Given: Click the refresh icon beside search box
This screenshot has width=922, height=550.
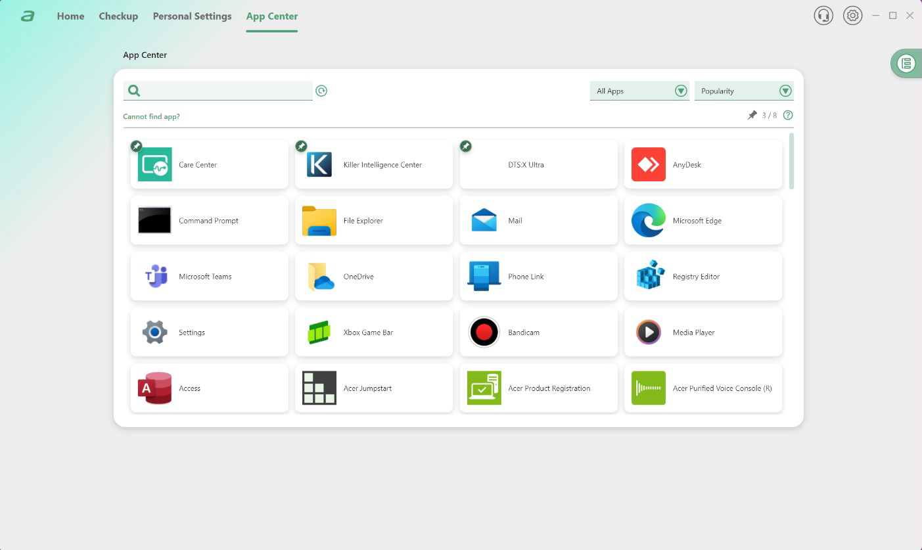Looking at the screenshot, I should pyautogui.click(x=321, y=91).
